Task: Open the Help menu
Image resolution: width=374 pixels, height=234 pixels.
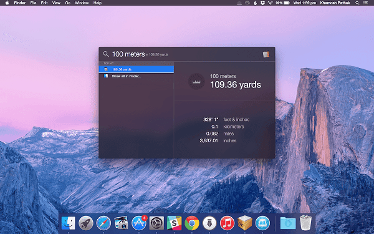Action: 97,3
